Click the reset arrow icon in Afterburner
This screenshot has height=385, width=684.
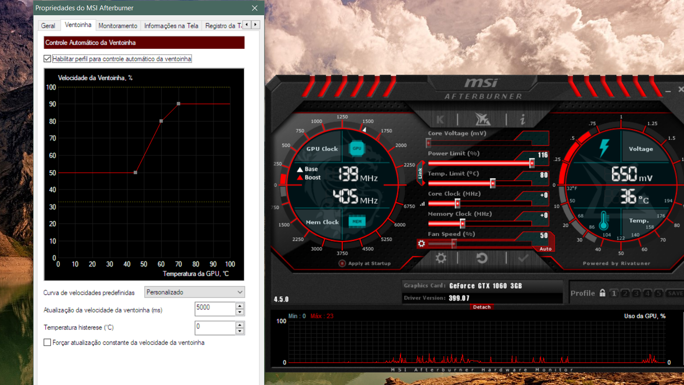click(x=482, y=258)
